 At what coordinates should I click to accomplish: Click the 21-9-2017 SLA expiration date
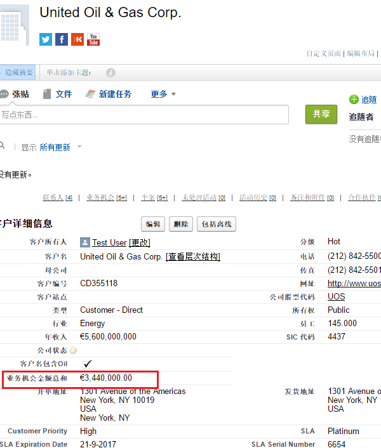98,444
